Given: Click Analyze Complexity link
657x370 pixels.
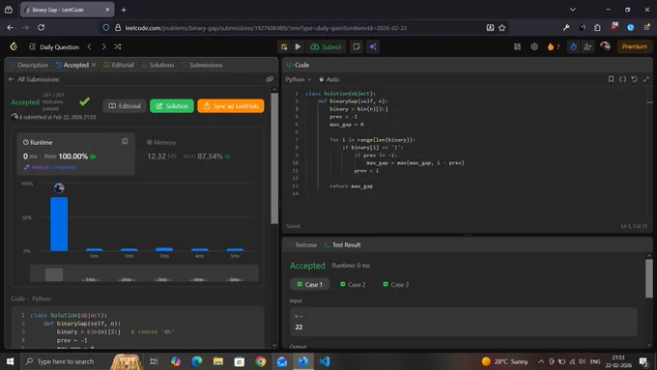Looking at the screenshot, I should pyautogui.click(x=50, y=167).
